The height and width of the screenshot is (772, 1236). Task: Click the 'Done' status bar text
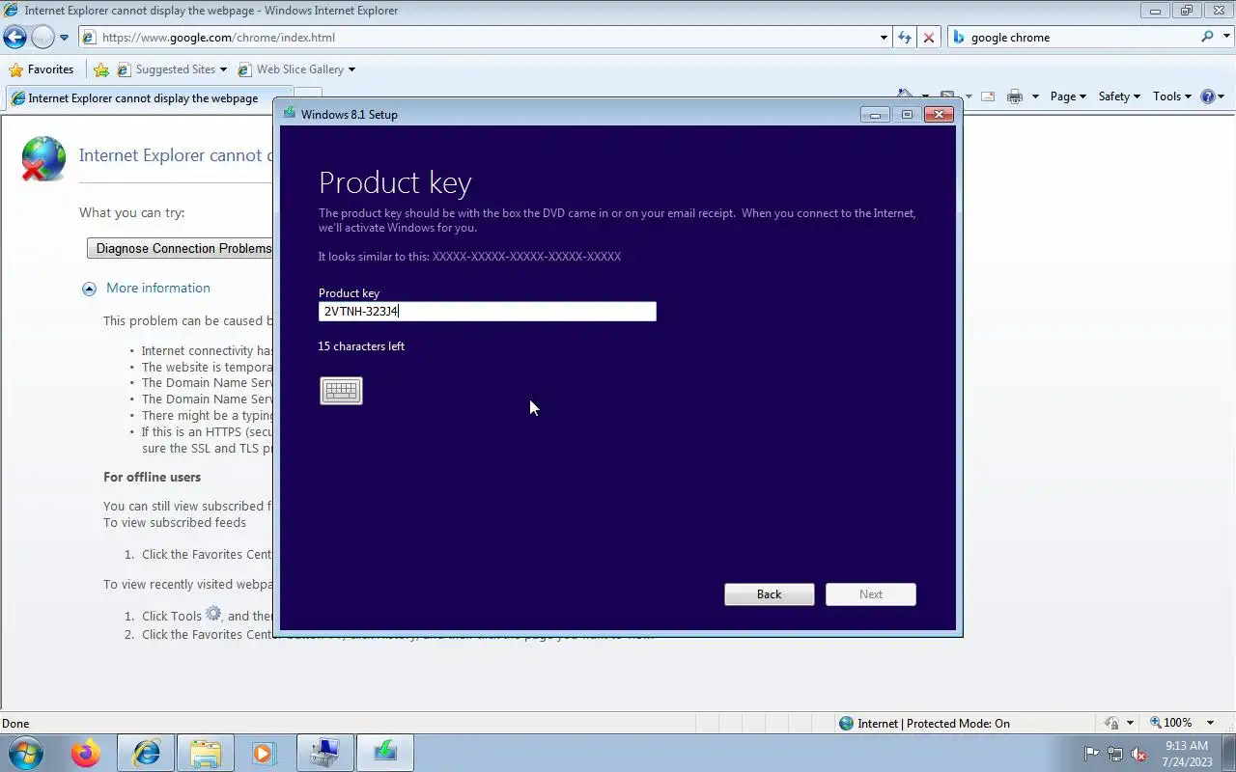coord(15,723)
